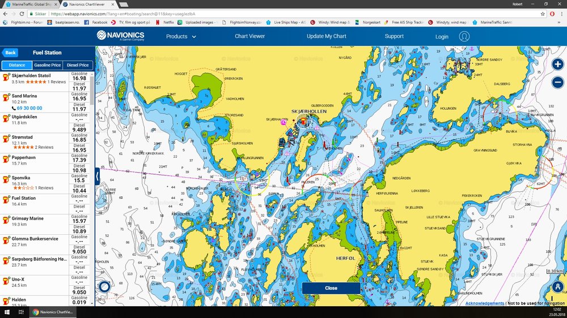Viewport: 567px width, 318px height.
Task: Open the Chrome three-dot menu
Action: [x=562, y=14]
